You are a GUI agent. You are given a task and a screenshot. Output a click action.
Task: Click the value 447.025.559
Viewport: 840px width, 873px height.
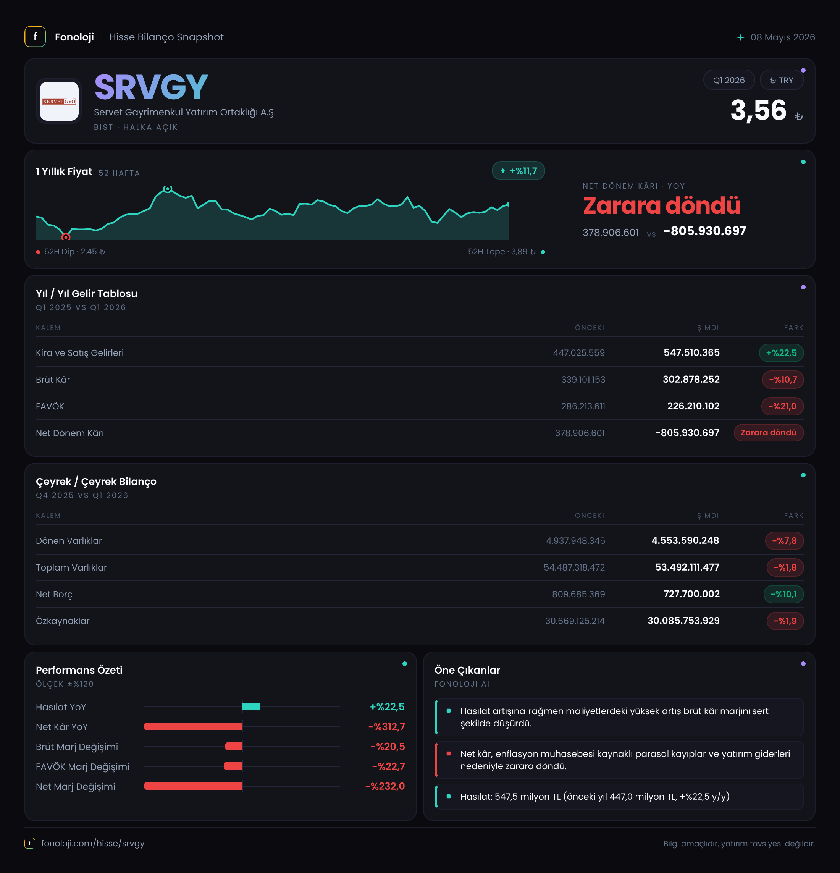click(x=578, y=353)
